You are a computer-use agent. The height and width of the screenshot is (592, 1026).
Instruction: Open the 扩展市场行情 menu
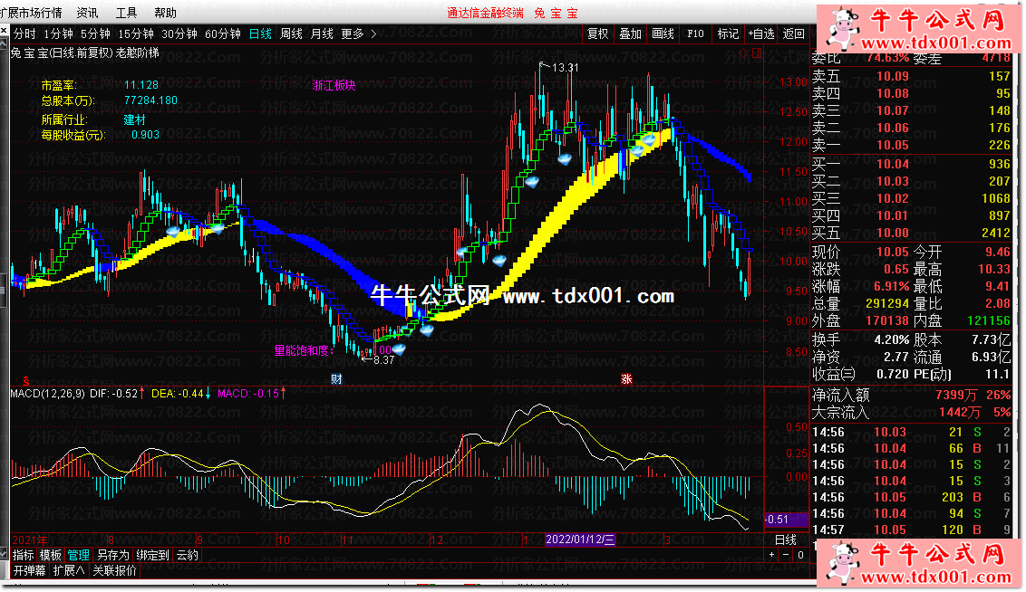(x=32, y=13)
